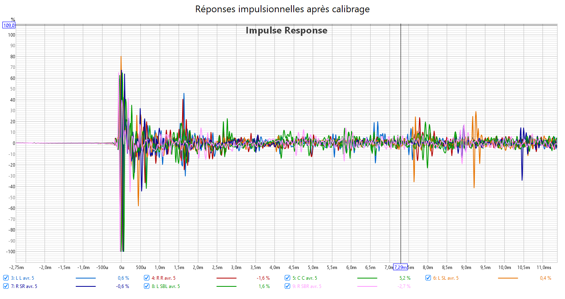Click the Impulse Response graph heading
This screenshot has height=299, width=565.
click(286, 30)
